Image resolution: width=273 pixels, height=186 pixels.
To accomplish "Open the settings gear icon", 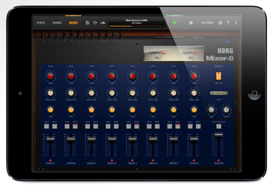I will (x=220, y=23).
